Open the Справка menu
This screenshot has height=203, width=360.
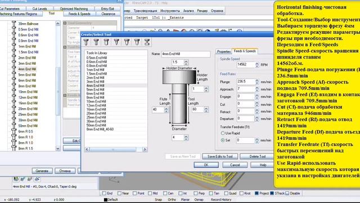point(217,11)
